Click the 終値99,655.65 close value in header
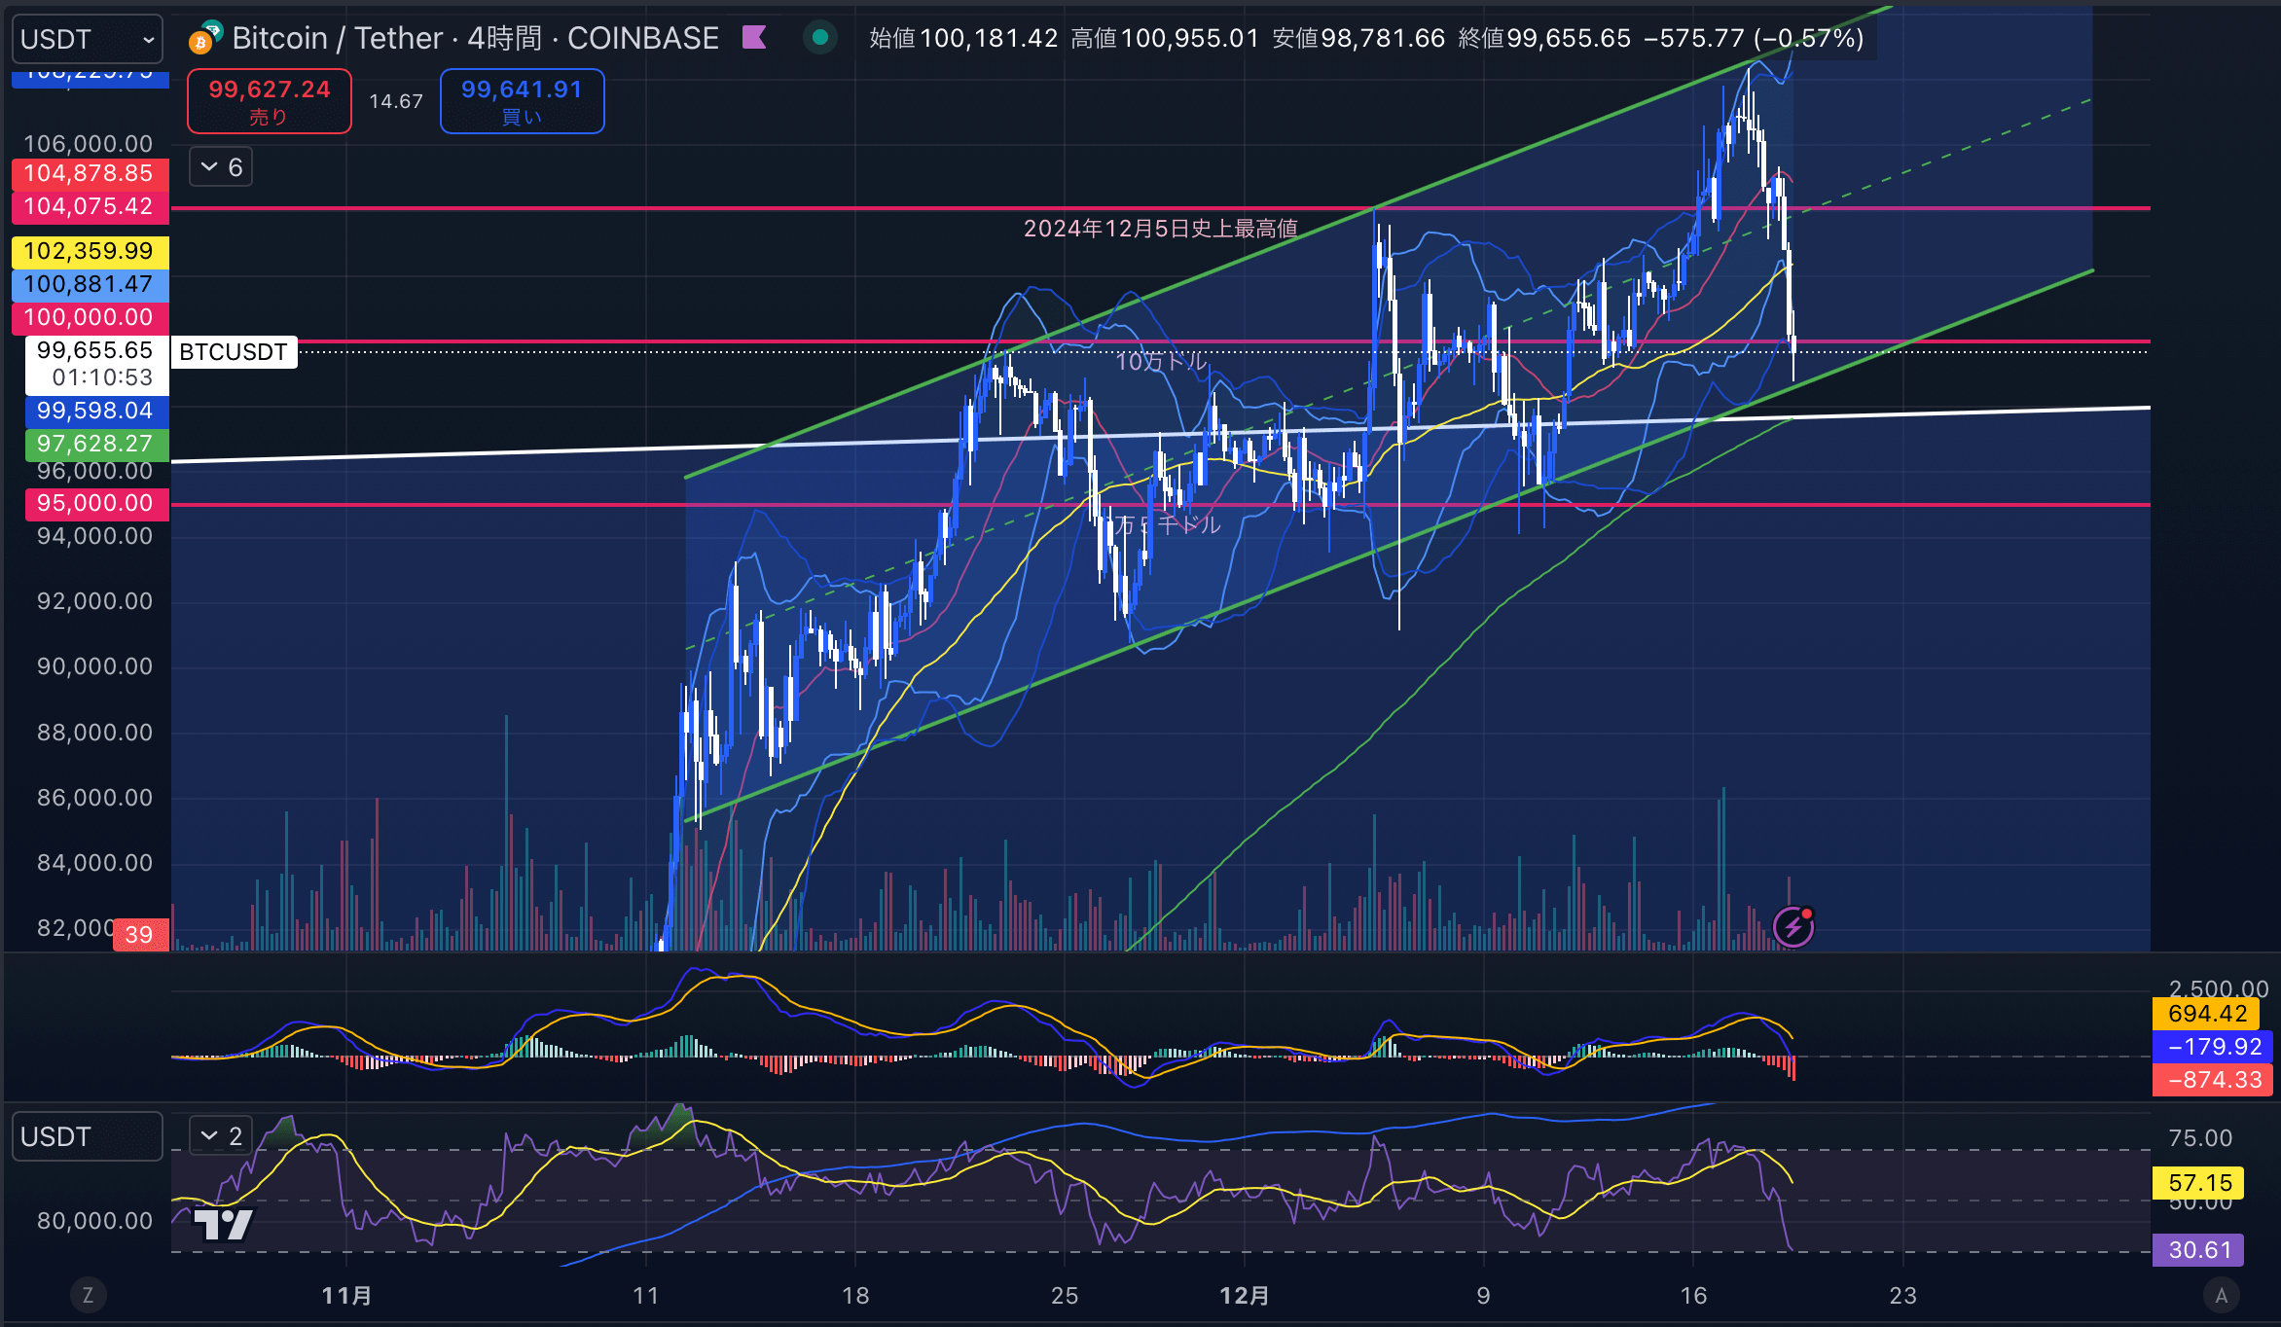The height and width of the screenshot is (1327, 2281). (1544, 38)
